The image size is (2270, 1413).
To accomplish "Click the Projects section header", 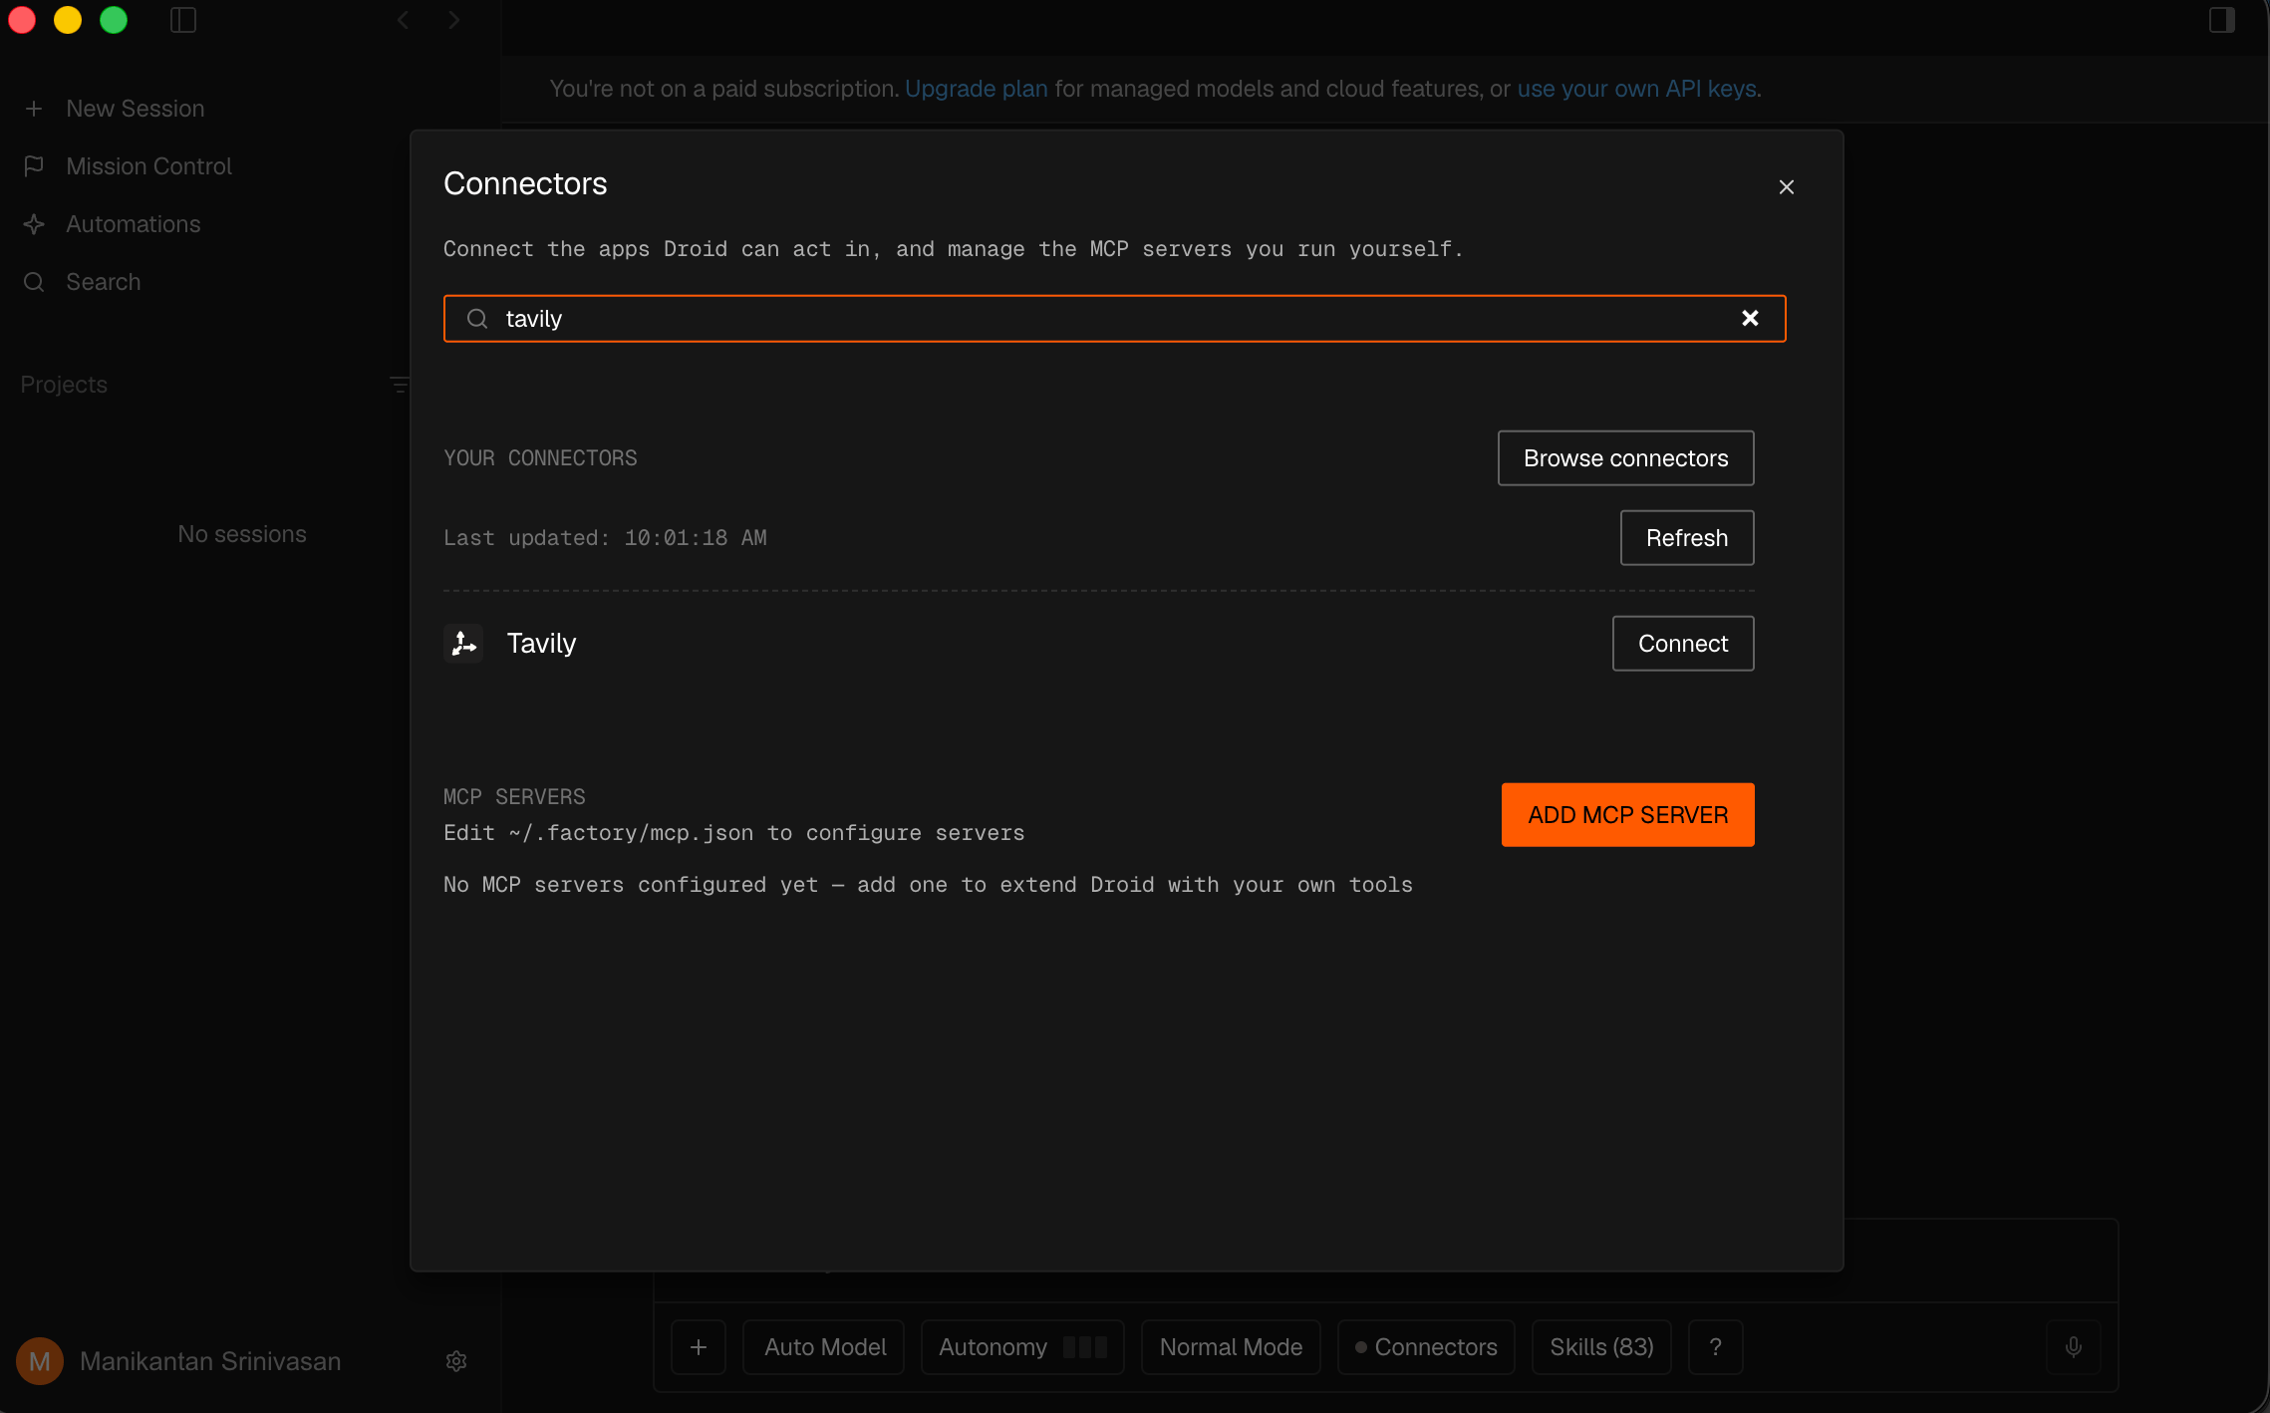I will coord(64,384).
